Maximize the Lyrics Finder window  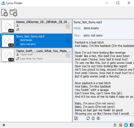[118, 3]
